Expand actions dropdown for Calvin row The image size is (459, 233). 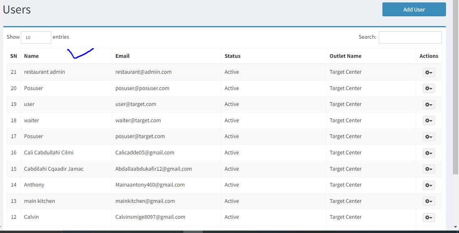[428, 217]
